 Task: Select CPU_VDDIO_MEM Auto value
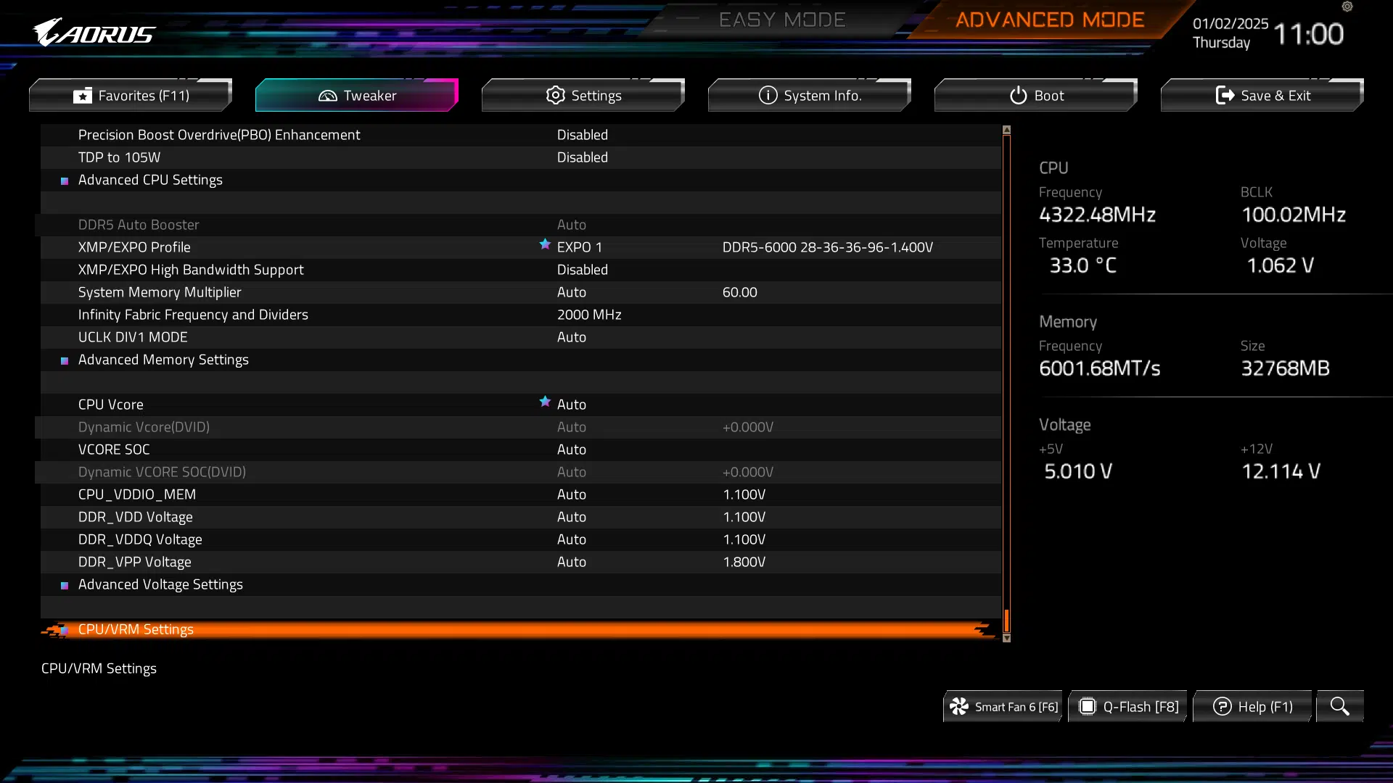[x=571, y=494]
